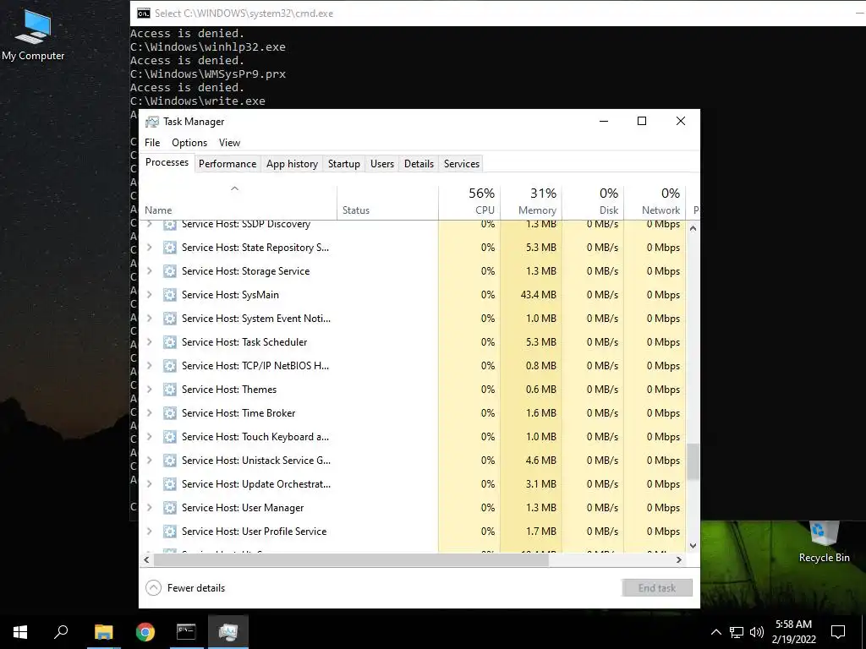The height and width of the screenshot is (649, 866).
Task: Expand Service Host: Storage Service row
Action: pyautogui.click(x=149, y=271)
